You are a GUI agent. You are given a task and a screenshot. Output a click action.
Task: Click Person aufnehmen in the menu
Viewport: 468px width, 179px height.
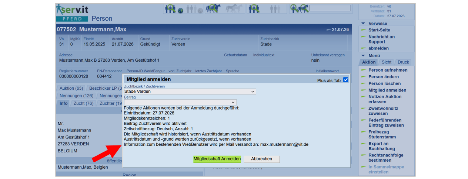coord(388,70)
